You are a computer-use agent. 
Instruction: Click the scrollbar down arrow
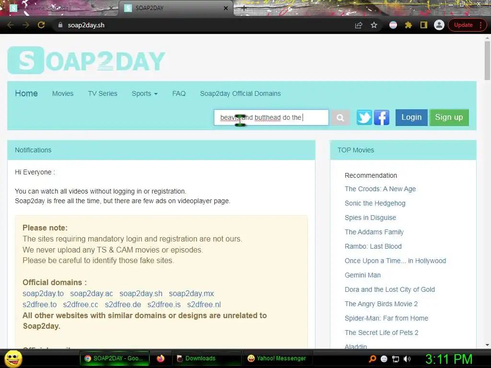coord(487,345)
